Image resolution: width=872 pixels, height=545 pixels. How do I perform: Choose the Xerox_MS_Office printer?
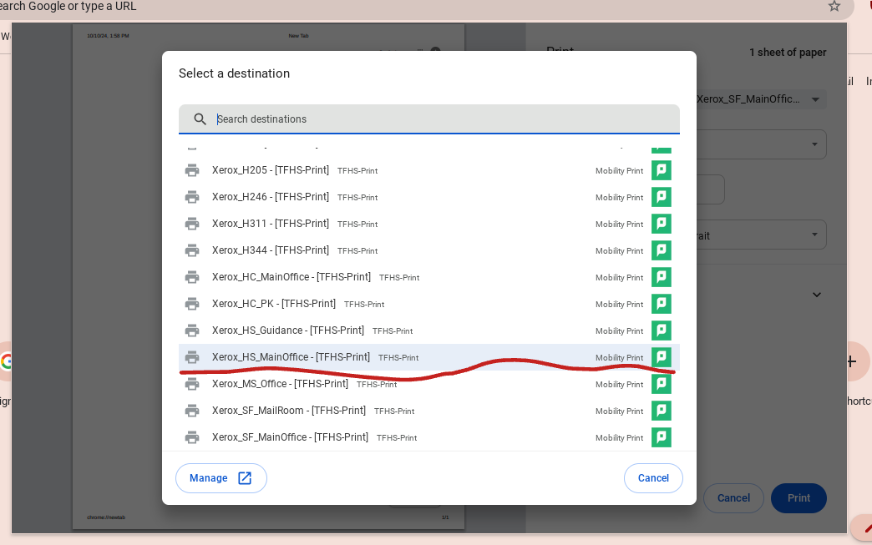click(x=428, y=383)
